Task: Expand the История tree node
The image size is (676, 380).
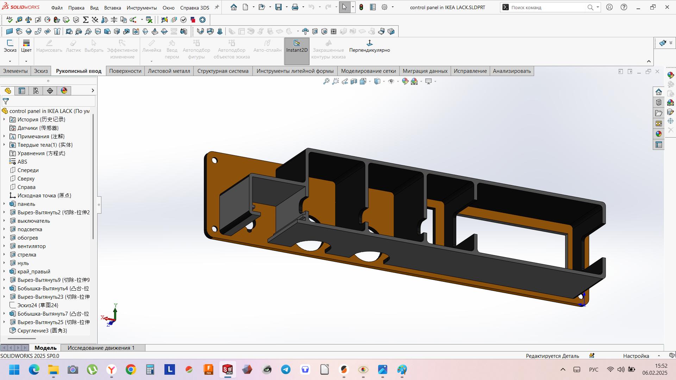Action: pyautogui.click(x=4, y=120)
